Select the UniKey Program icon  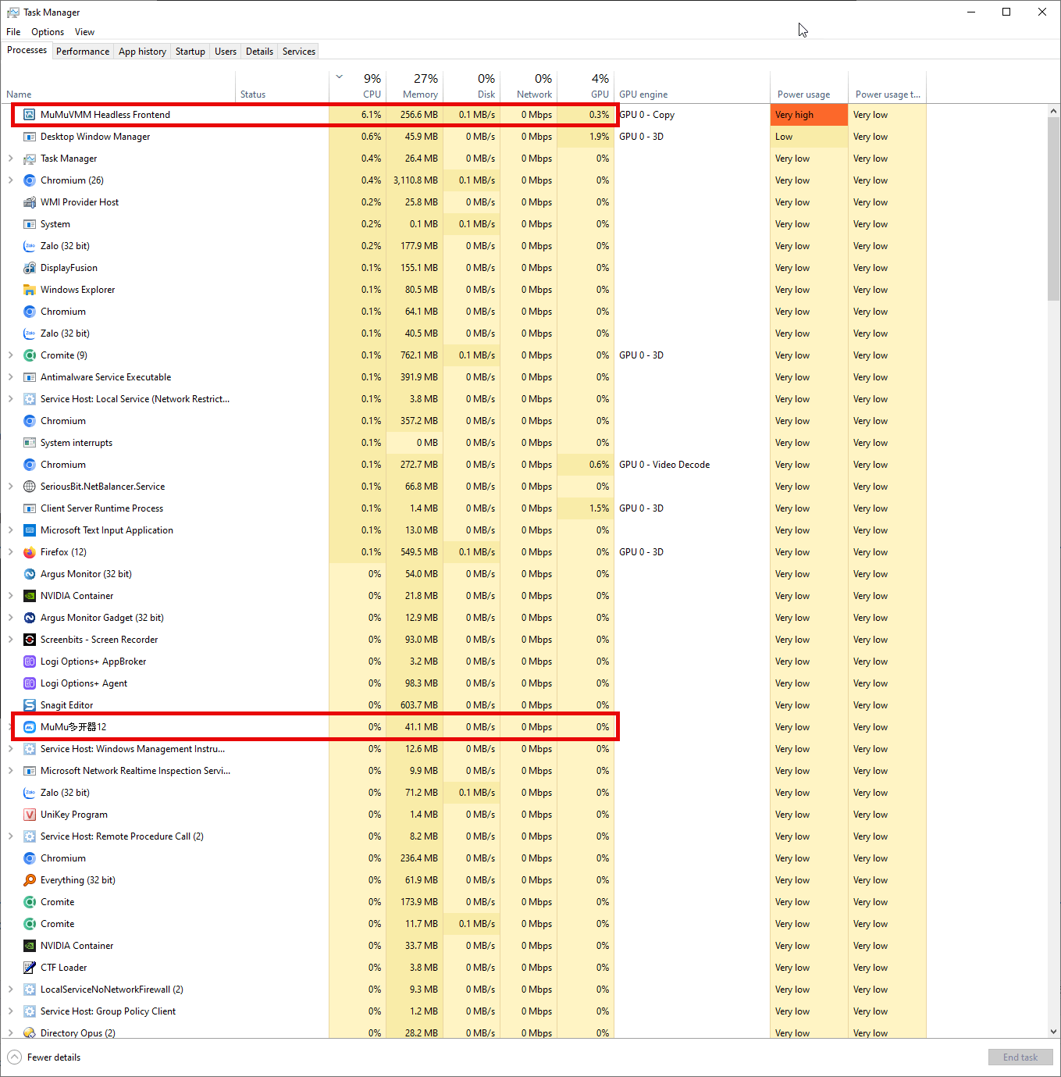click(30, 815)
